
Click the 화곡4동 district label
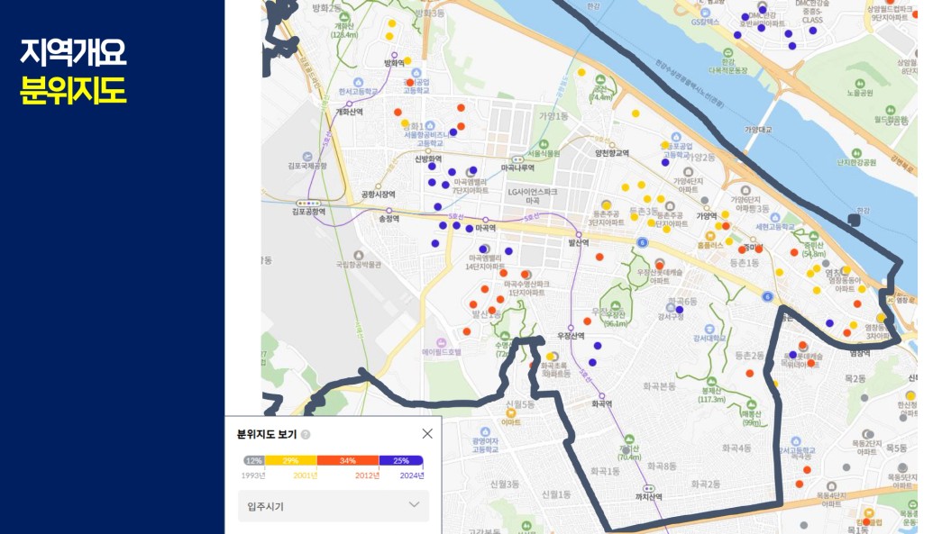[736, 448]
